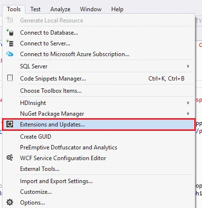Click the Connect to Database icon
Screen dimensions: 202x208
point(10,33)
